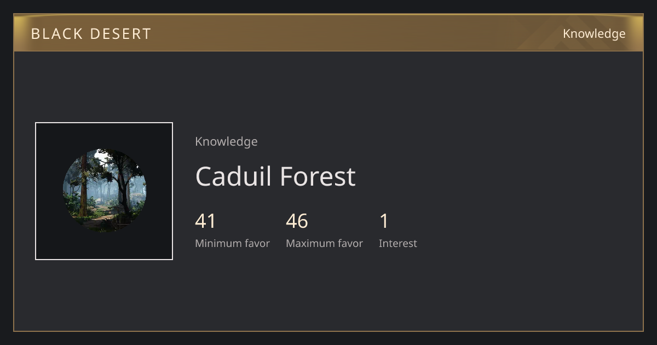
Task: Click the white-bordered image frame
Action: coord(104,191)
